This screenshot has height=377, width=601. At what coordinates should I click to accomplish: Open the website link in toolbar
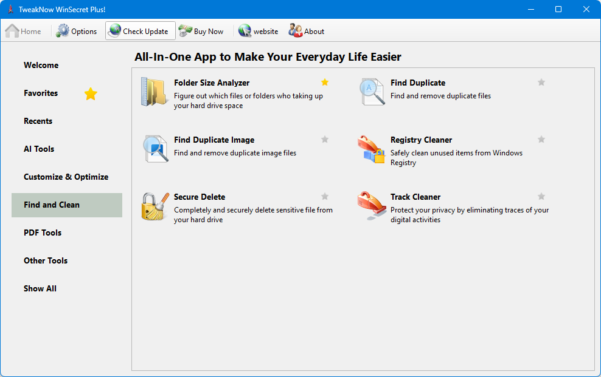(259, 31)
